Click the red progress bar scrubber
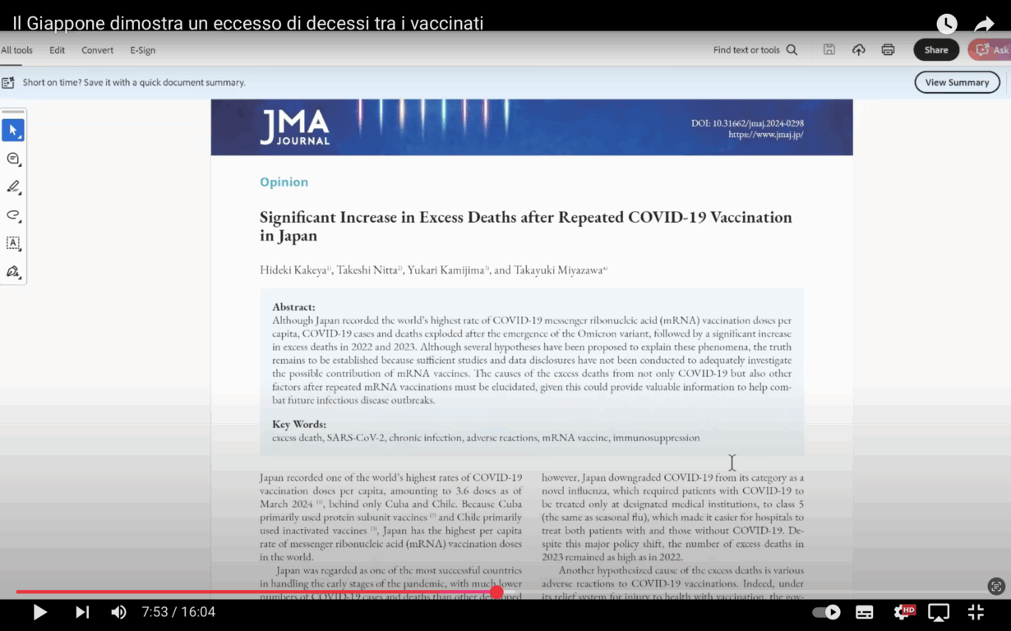Screen dimensions: 1011x631 pyautogui.click(x=496, y=592)
